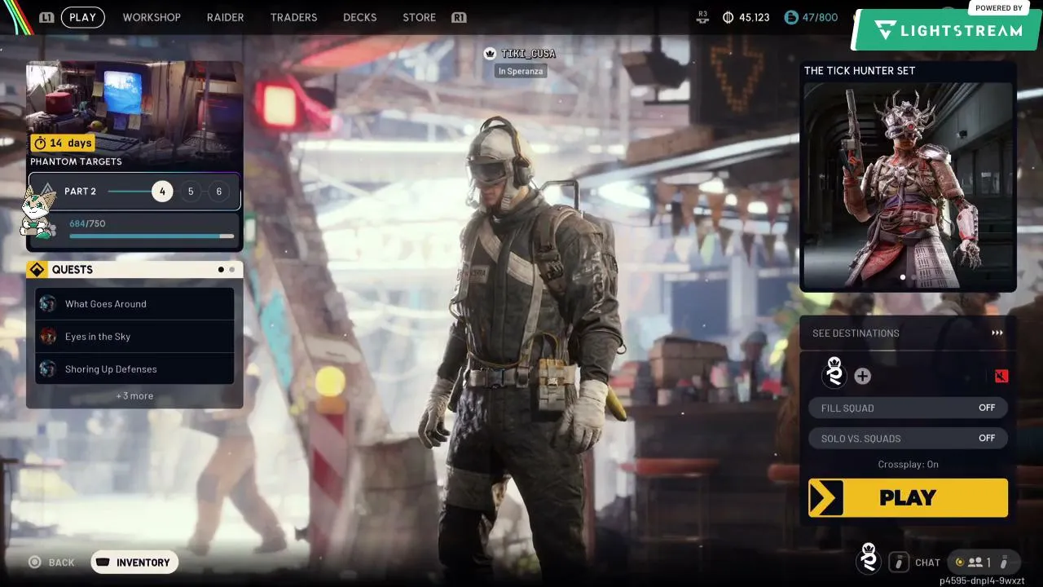This screenshot has height=587, width=1043.
Task: Open the Traders tab
Action: [293, 17]
